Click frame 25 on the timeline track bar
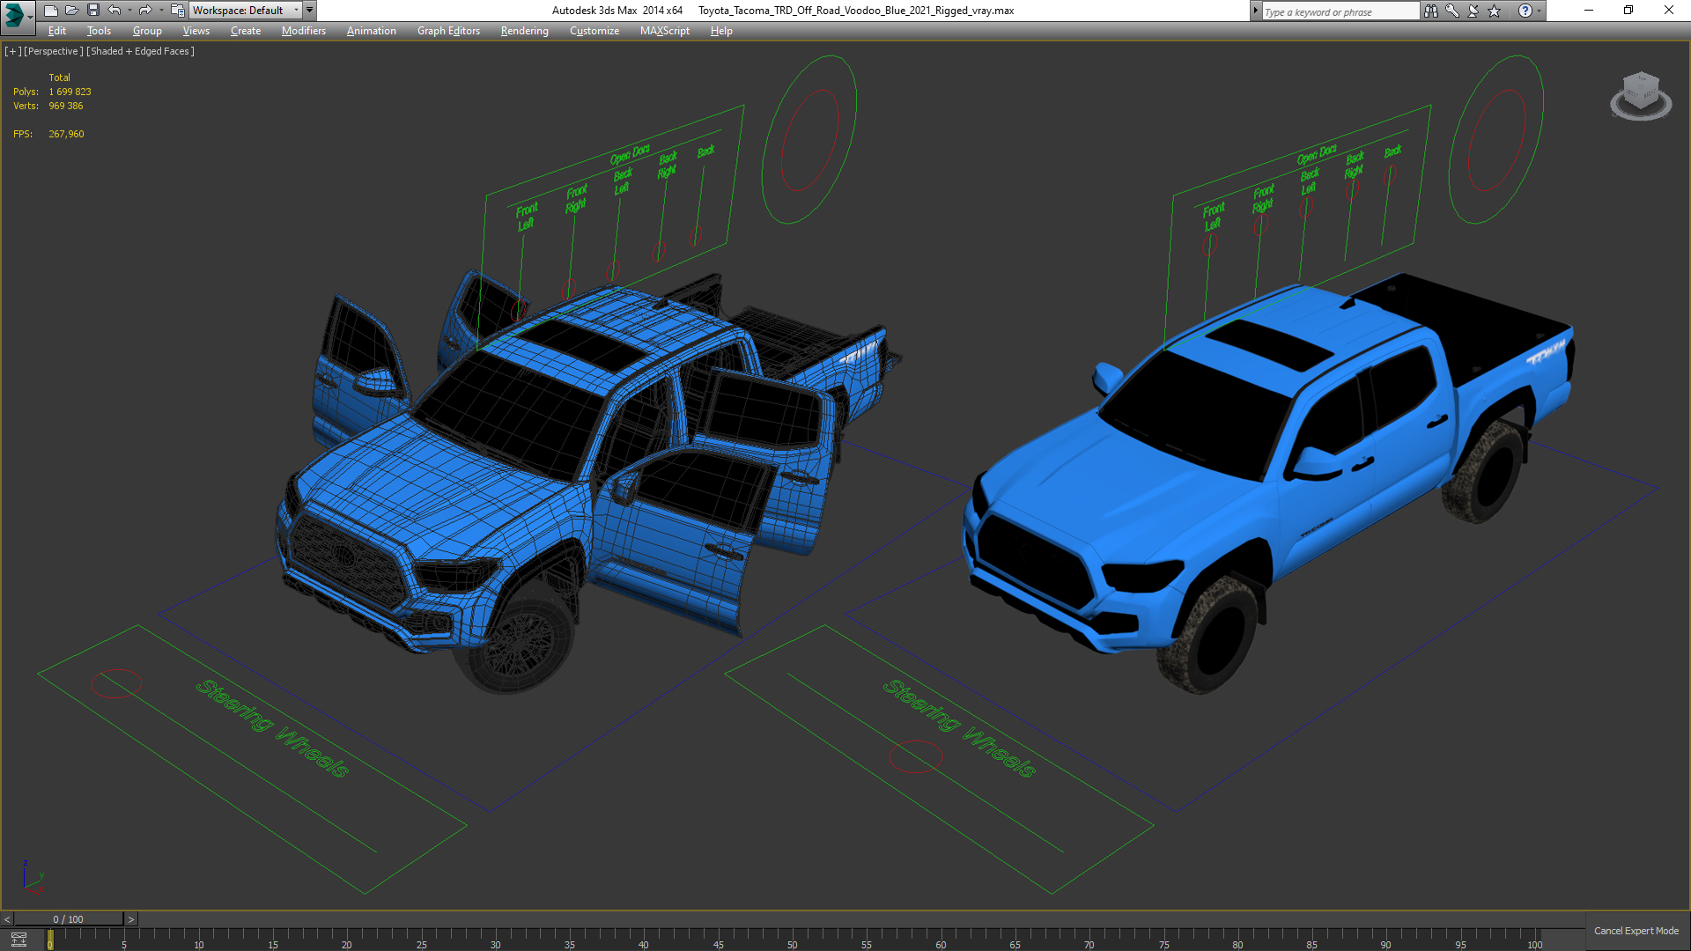 [421, 940]
